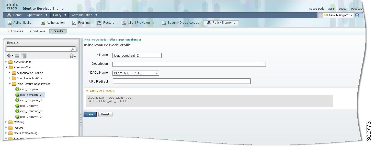Click the Logout link
Viewport: 375px width, 146px height.
(343, 9)
